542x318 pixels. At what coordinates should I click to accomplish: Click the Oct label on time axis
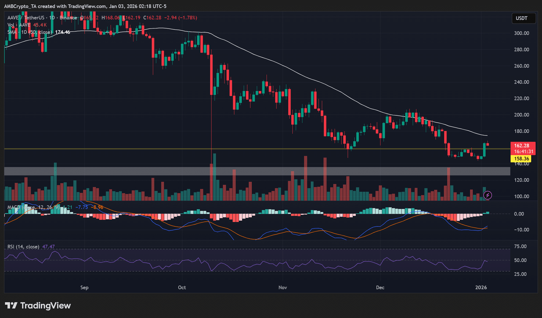tap(182, 288)
